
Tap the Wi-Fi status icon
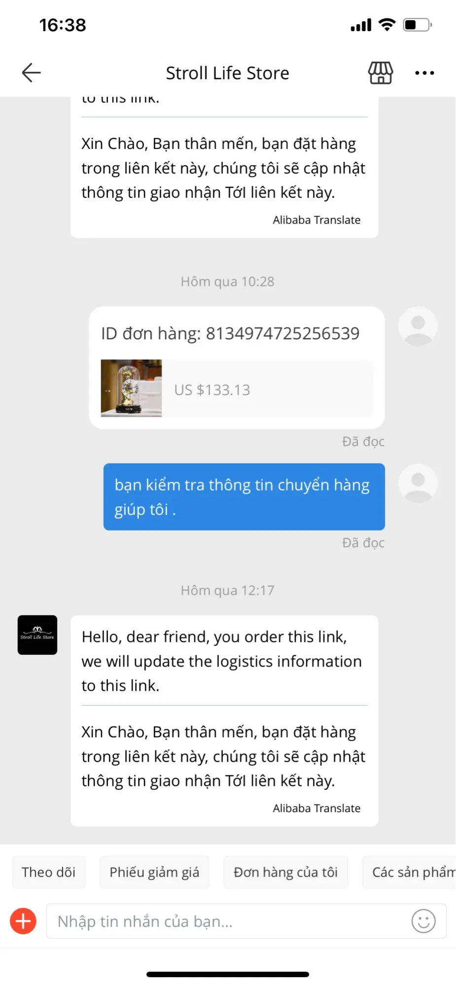pos(387,25)
